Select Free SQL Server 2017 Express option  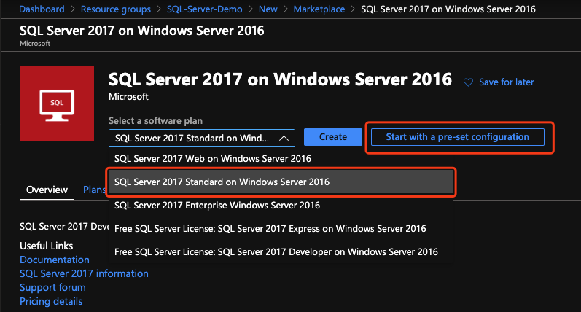(x=281, y=229)
